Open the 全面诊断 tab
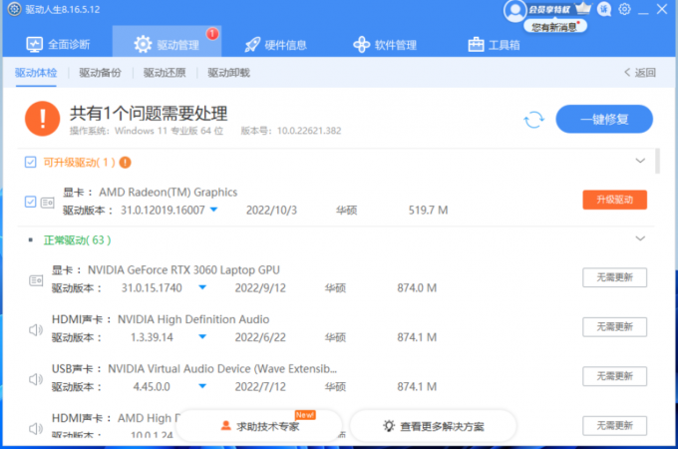Screen dimensions: 678x449 pos(58,44)
